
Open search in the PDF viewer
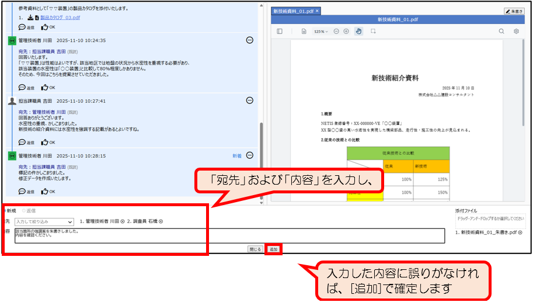(501, 31)
